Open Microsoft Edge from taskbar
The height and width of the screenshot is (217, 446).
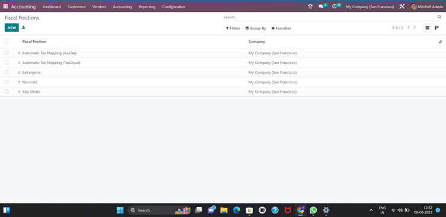[237, 210]
